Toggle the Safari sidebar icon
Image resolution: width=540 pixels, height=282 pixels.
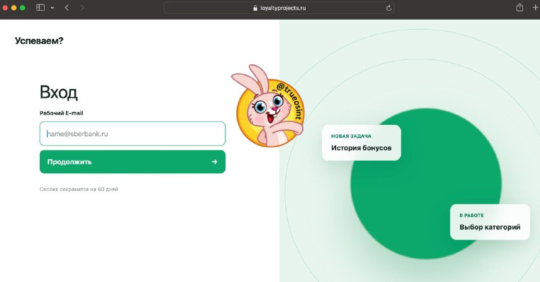point(40,7)
